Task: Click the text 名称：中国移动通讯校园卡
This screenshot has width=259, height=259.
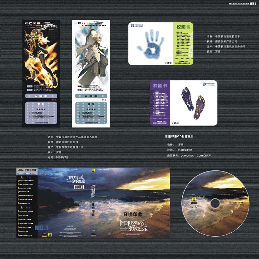Action: [223, 36]
